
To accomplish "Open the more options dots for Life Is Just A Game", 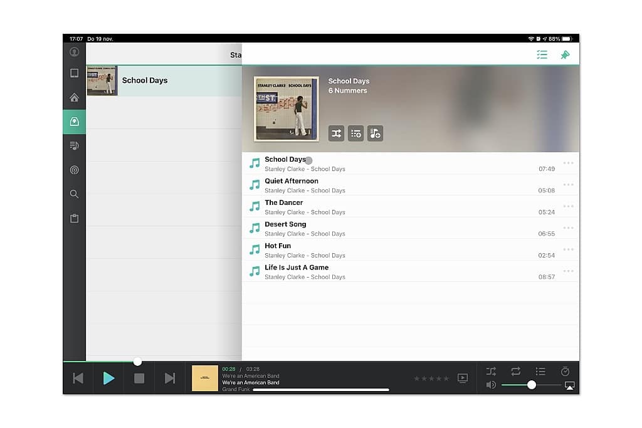I will (x=568, y=271).
